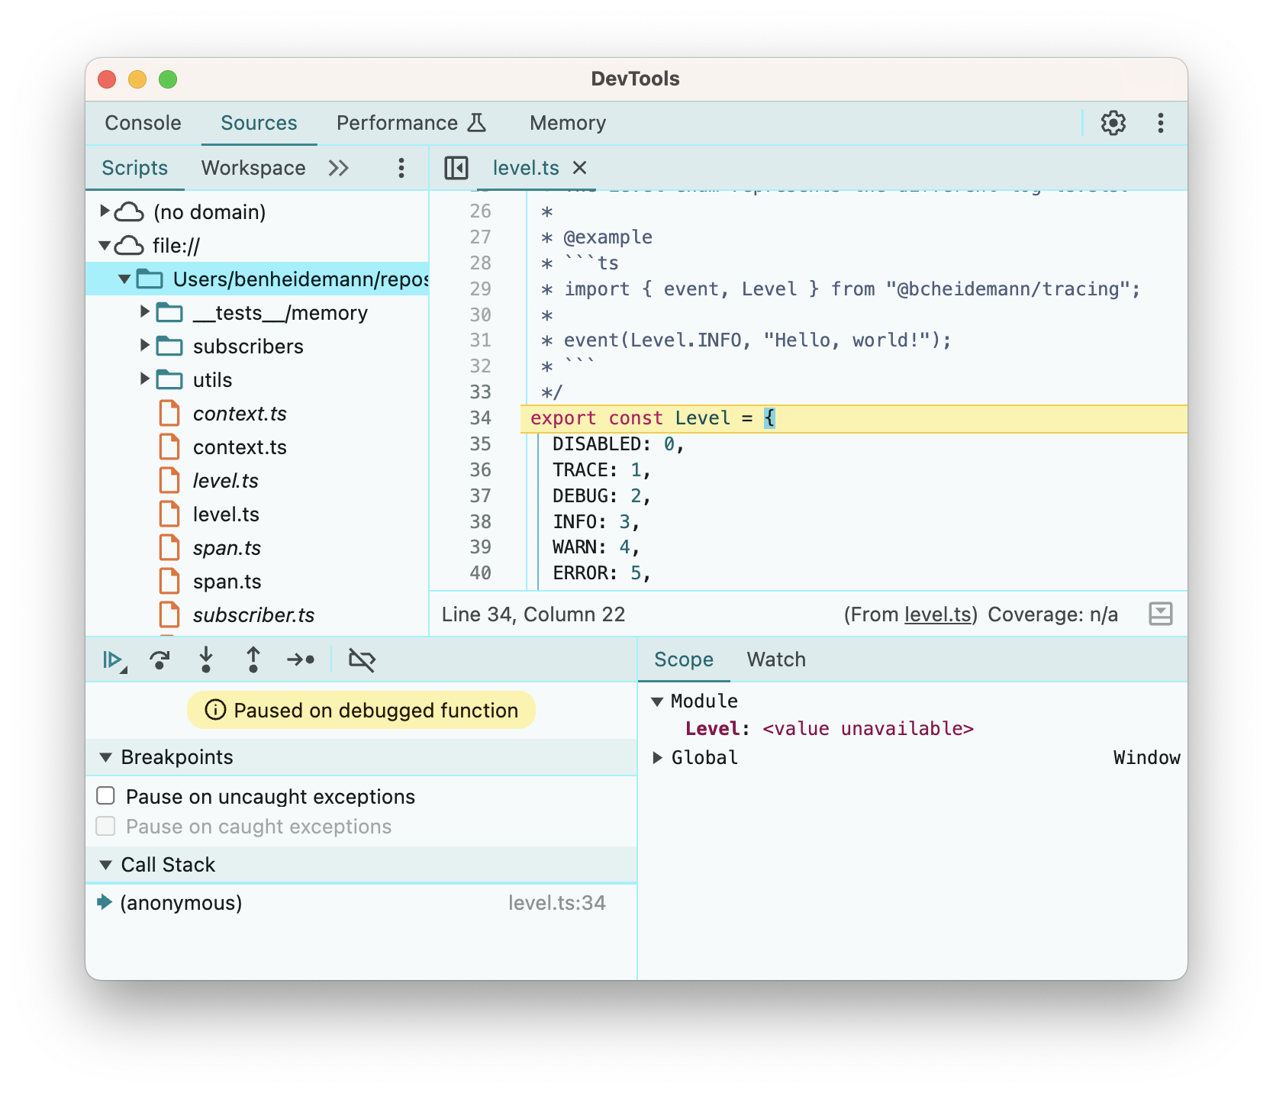Click the Step out of function icon
This screenshot has height=1093, width=1273.
(x=253, y=660)
